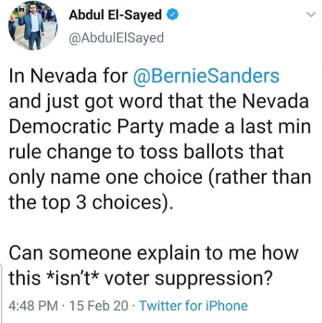This screenshot has width=322, height=323.
Task: Click the line "the top 3 choices)."
Action: click(90, 203)
